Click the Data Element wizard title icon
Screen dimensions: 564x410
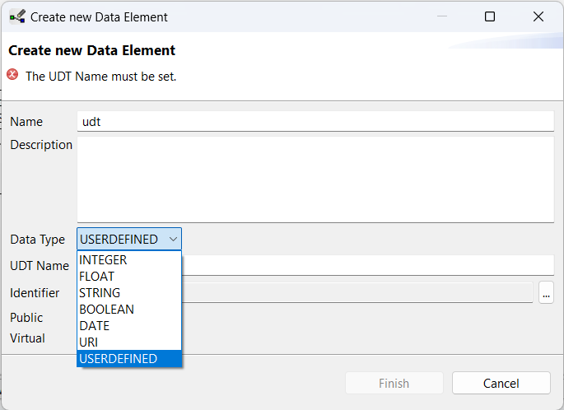click(17, 17)
